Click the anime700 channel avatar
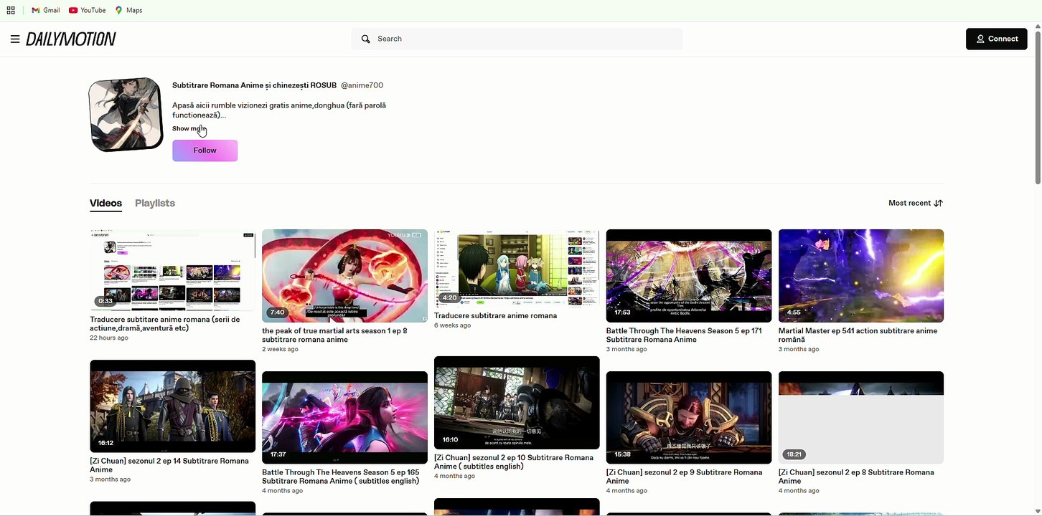The width and height of the screenshot is (1042, 516). coord(126,115)
